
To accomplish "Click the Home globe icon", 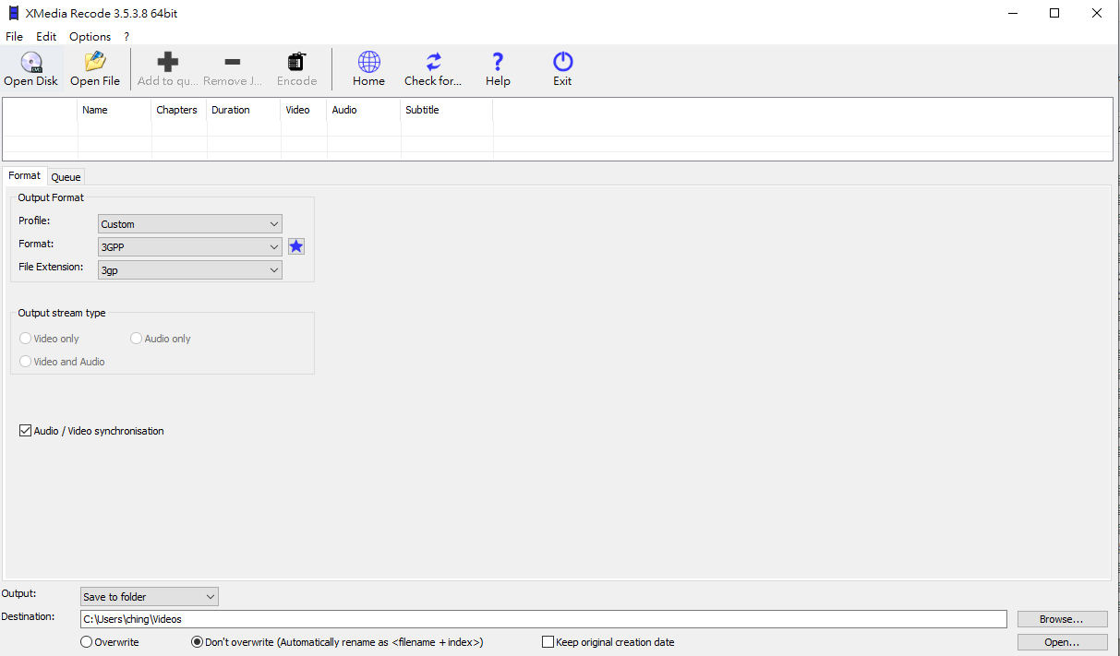I will pos(368,63).
